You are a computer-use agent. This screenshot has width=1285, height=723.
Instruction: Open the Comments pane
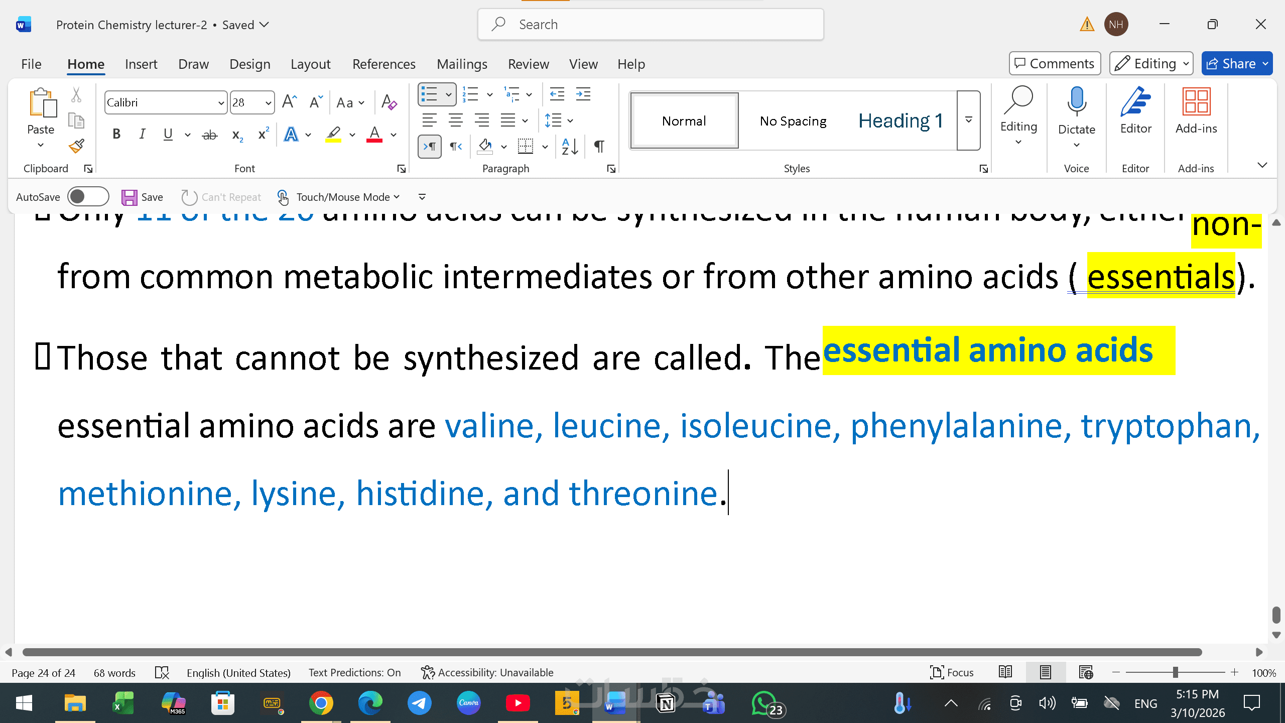tap(1055, 64)
